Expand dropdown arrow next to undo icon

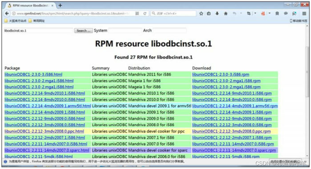pos(241,13)
